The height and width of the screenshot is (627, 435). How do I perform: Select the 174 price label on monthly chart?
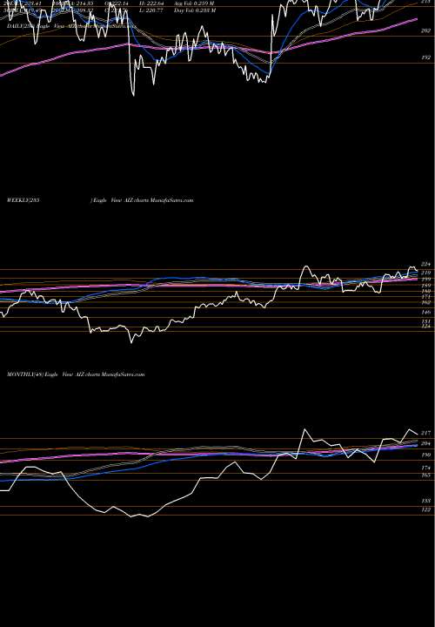click(425, 468)
